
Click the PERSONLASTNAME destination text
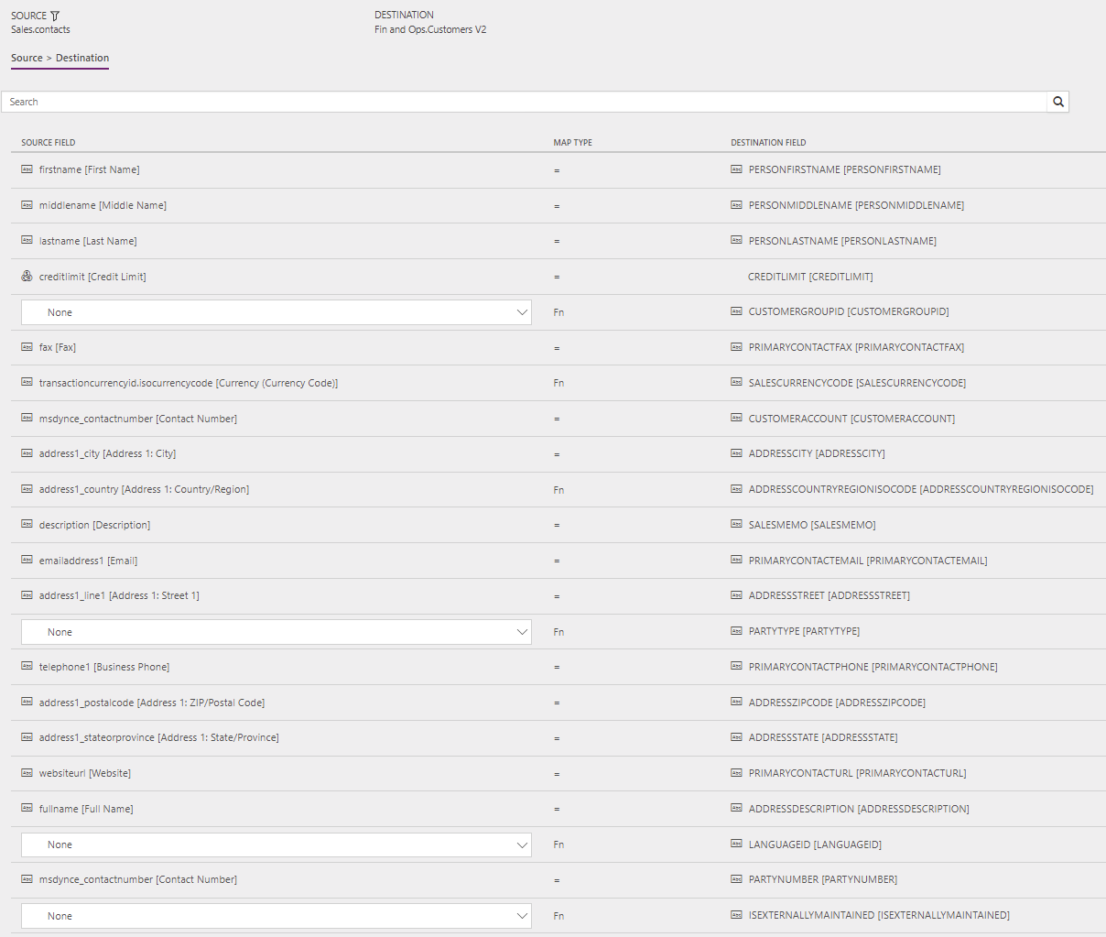pyautogui.click(x=842, y=241)
